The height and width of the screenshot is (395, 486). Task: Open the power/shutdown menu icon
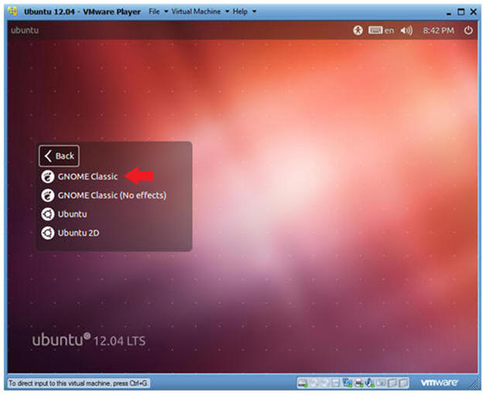click(468, 30)
